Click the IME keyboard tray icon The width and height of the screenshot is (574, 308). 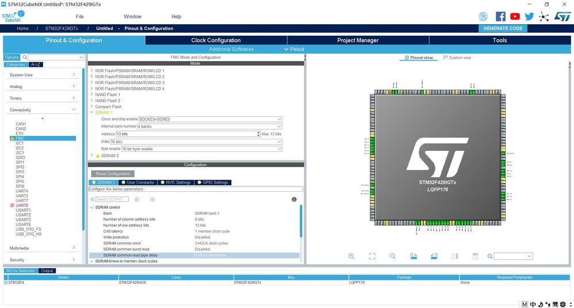(x=525, y=305)
